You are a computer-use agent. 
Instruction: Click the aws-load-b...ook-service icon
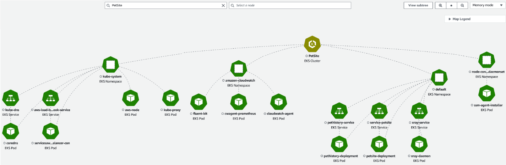pyautogui.click(x=50, y=98)
